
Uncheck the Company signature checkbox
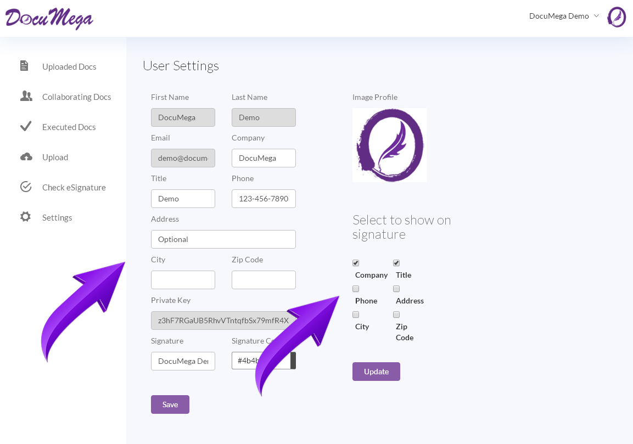(356, 263)
